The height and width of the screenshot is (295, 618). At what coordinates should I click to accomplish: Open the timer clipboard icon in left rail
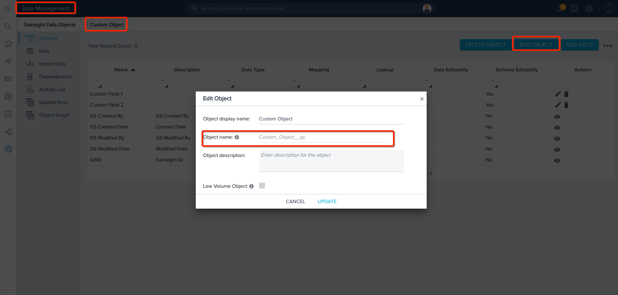(x=8, y=96)
